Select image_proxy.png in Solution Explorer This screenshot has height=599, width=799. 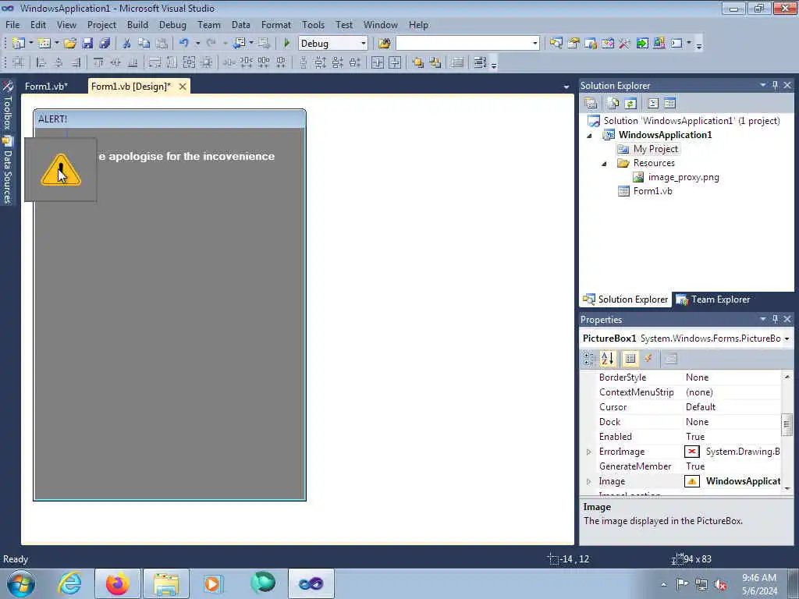pos(684,177)
